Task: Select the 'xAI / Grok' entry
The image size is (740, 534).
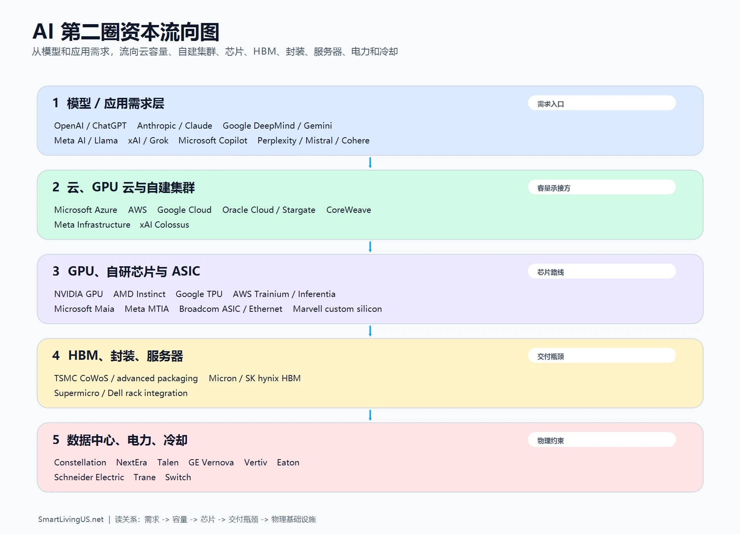Action: (148, 140)
